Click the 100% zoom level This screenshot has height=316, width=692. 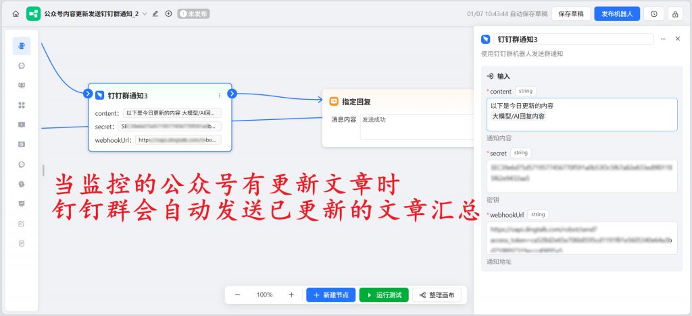pyautogui.click(x=264, y=295)
